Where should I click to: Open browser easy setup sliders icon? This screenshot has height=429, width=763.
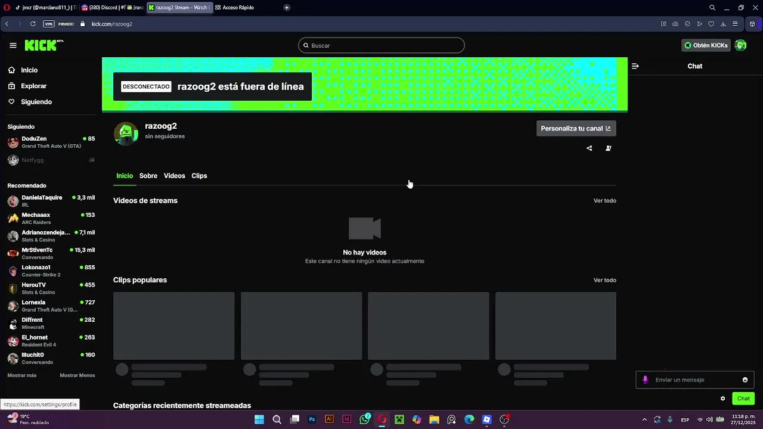[x=735, y=24]
